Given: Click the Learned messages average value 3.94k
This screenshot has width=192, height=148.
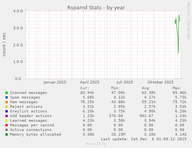Looking at the screenshot, I should pyautogui.click(x=150, y=121).
